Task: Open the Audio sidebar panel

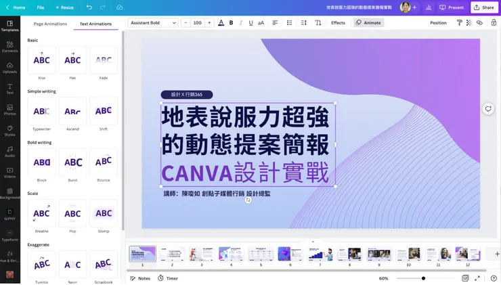Action: click(x=10, y=152)
